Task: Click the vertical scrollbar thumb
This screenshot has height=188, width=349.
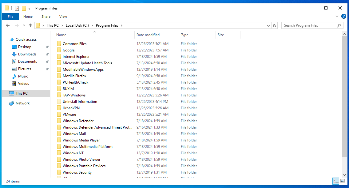Action: (x=345, y=97)
